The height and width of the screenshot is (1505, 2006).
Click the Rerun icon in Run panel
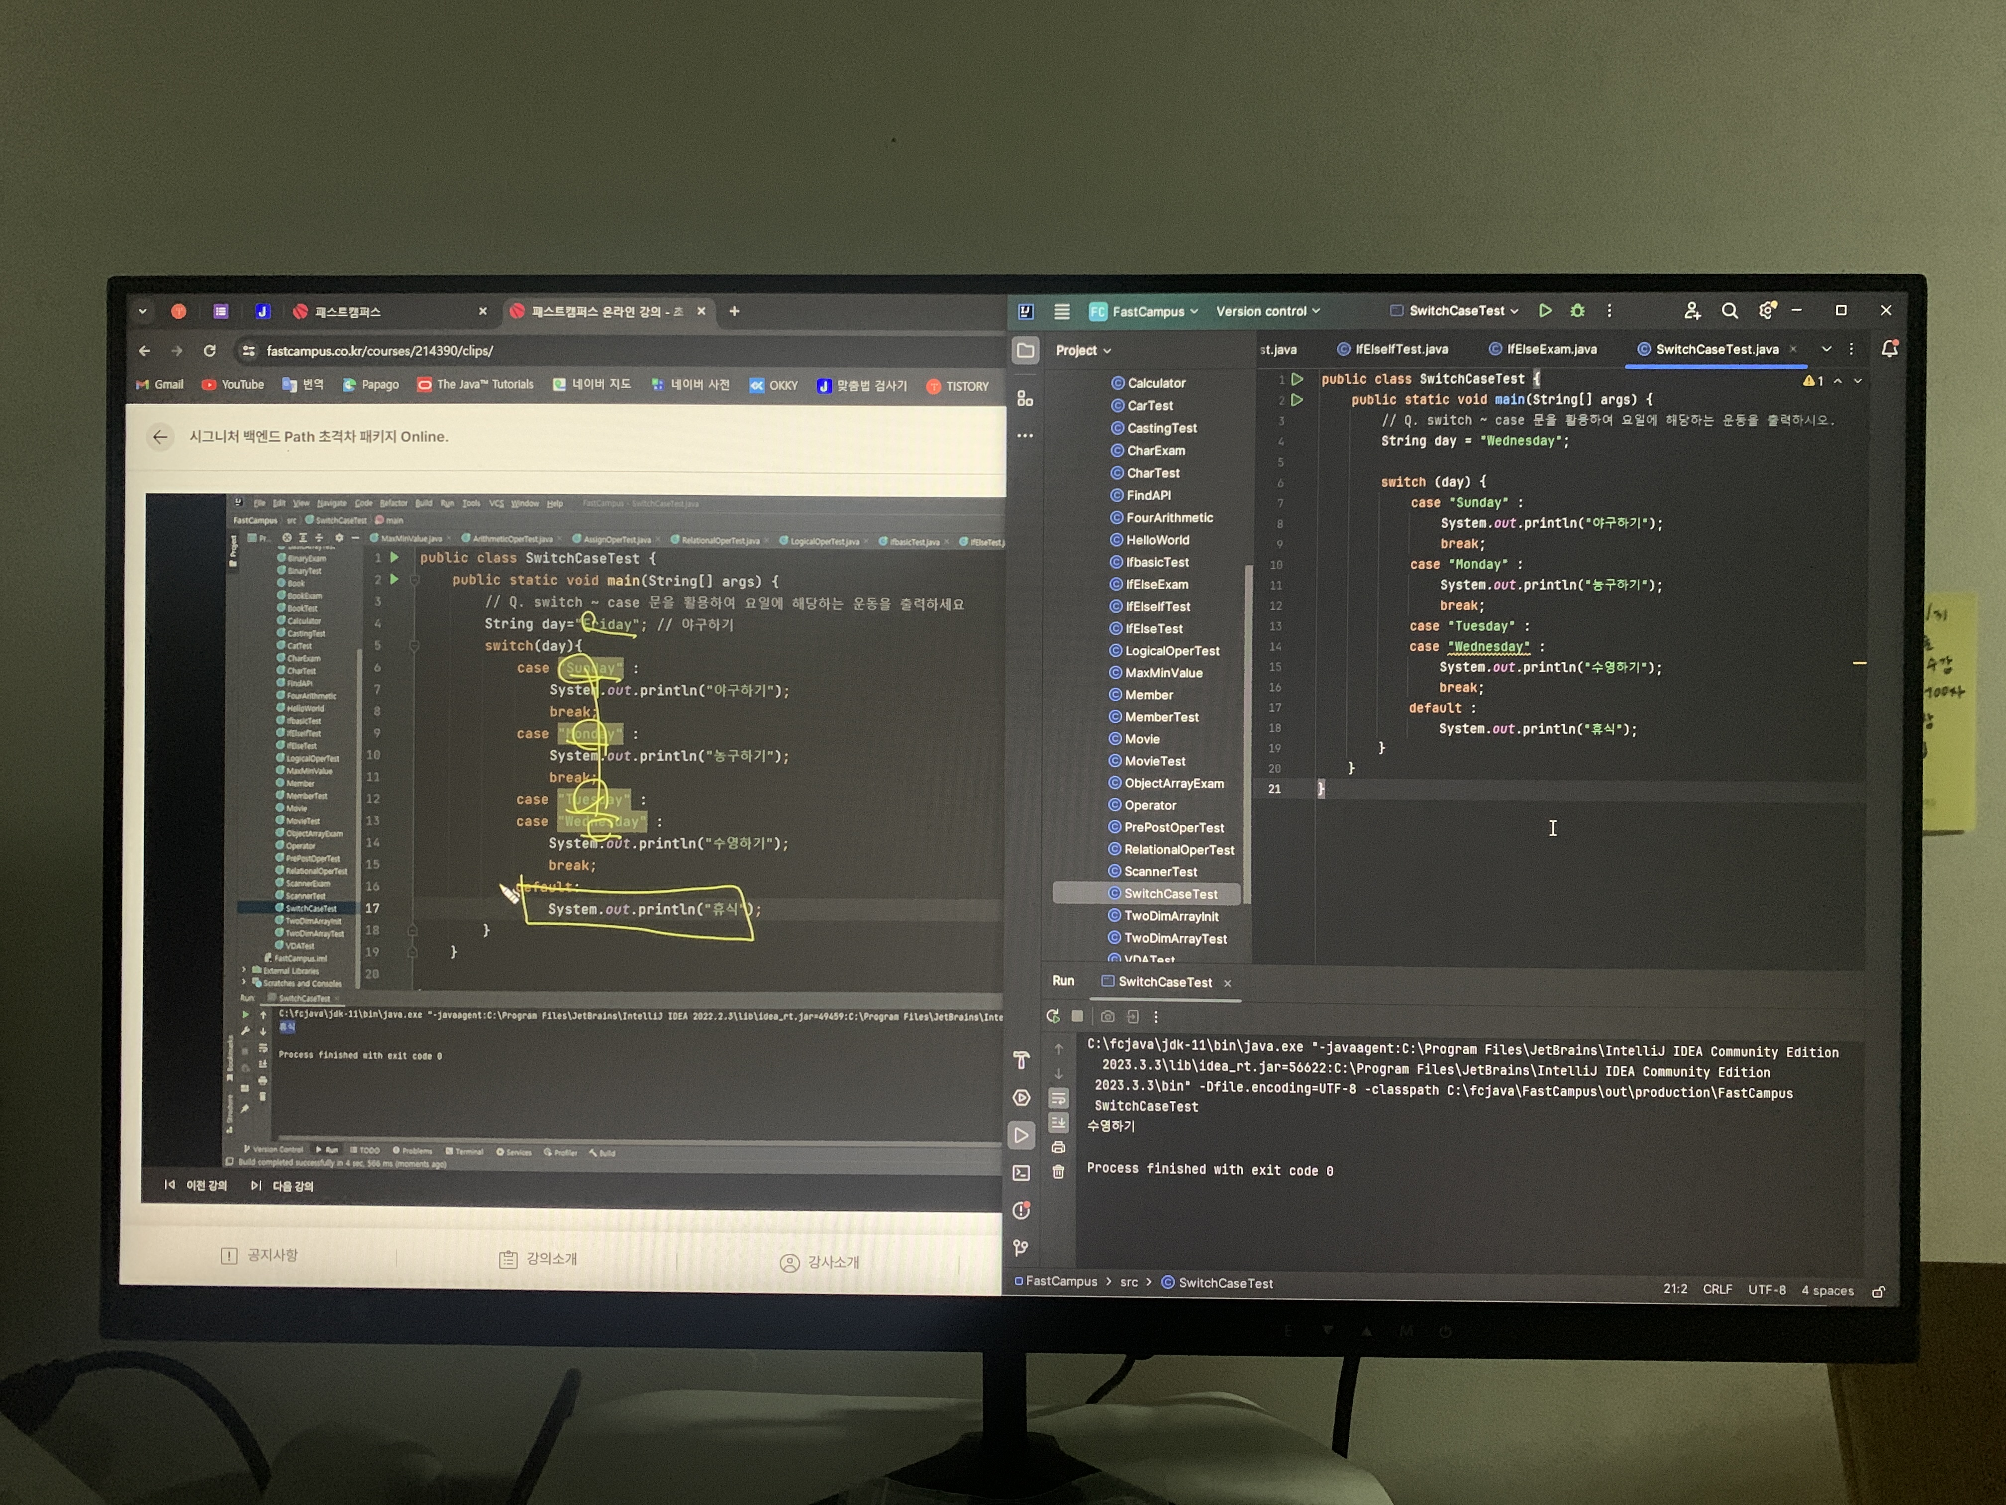pyautogui.click(x=1052, y=1016)
